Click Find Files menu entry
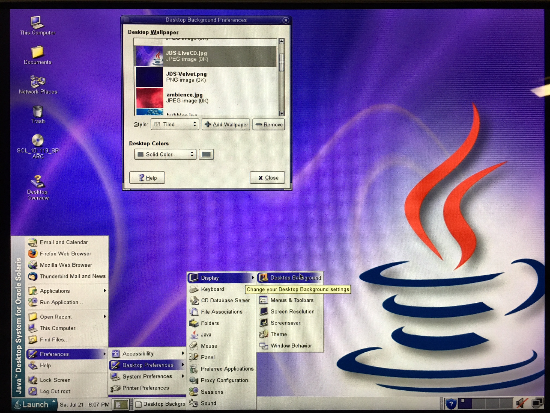The width and height of the screenshot is (550, 413). coord(67,340)
